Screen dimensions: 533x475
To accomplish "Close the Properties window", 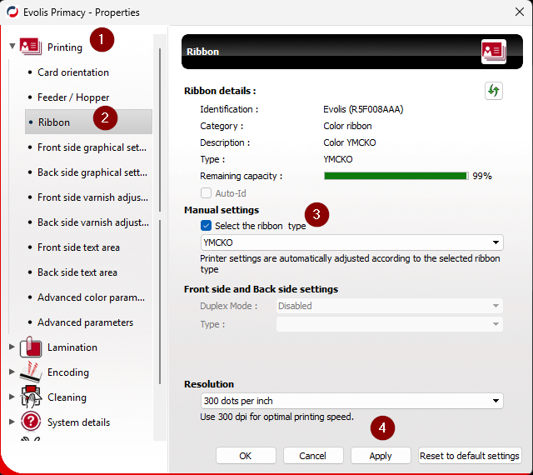I will click(x=519, y=12).
